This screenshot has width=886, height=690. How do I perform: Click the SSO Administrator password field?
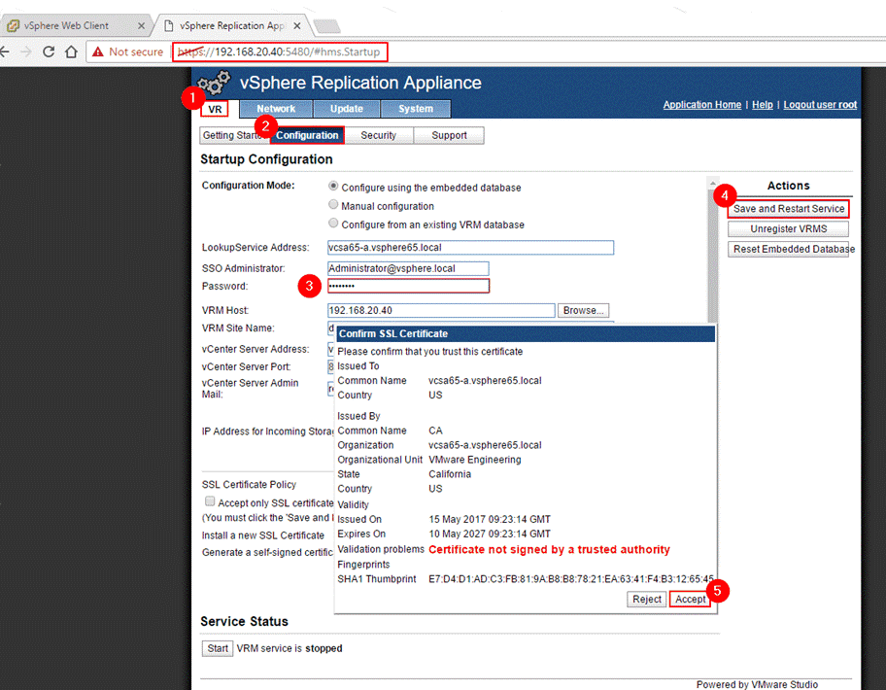(408, 286)
